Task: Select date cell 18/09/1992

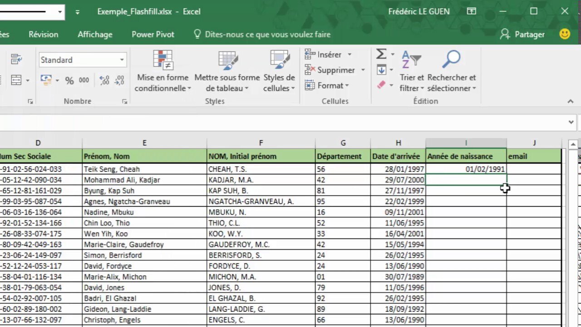Action: coord(398,309)
